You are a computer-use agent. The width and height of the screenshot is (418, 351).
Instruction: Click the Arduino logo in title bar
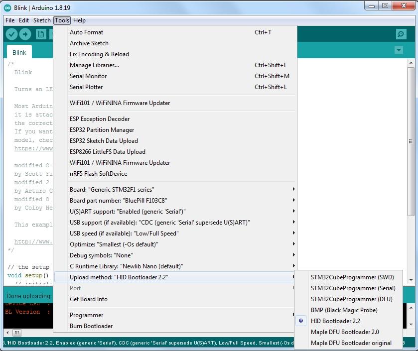[7, 8]
